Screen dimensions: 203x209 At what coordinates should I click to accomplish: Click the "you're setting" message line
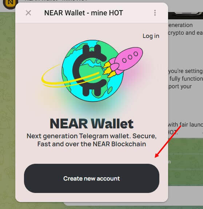185,71
